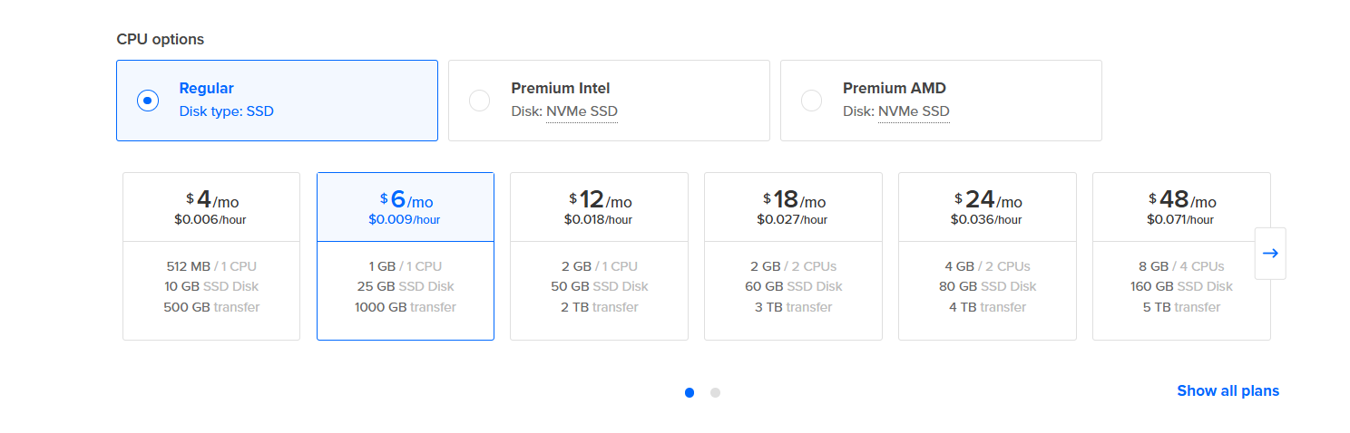Pick the $18/mo plan with 2 CPUs
The height and width of the screenshot is (433, 1350).
pos(793,256)
